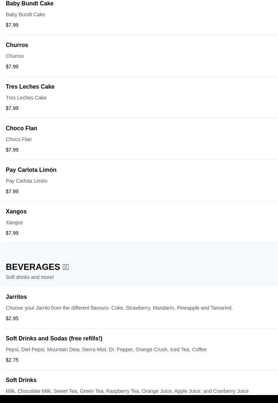
Task: Choose the Tres Leches Cake heading
Action: 30,86
